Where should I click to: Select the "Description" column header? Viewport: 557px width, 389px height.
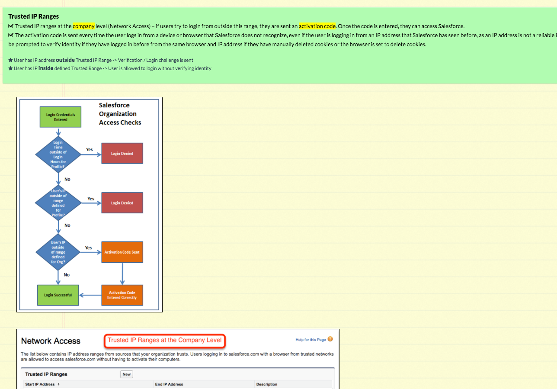267,384
